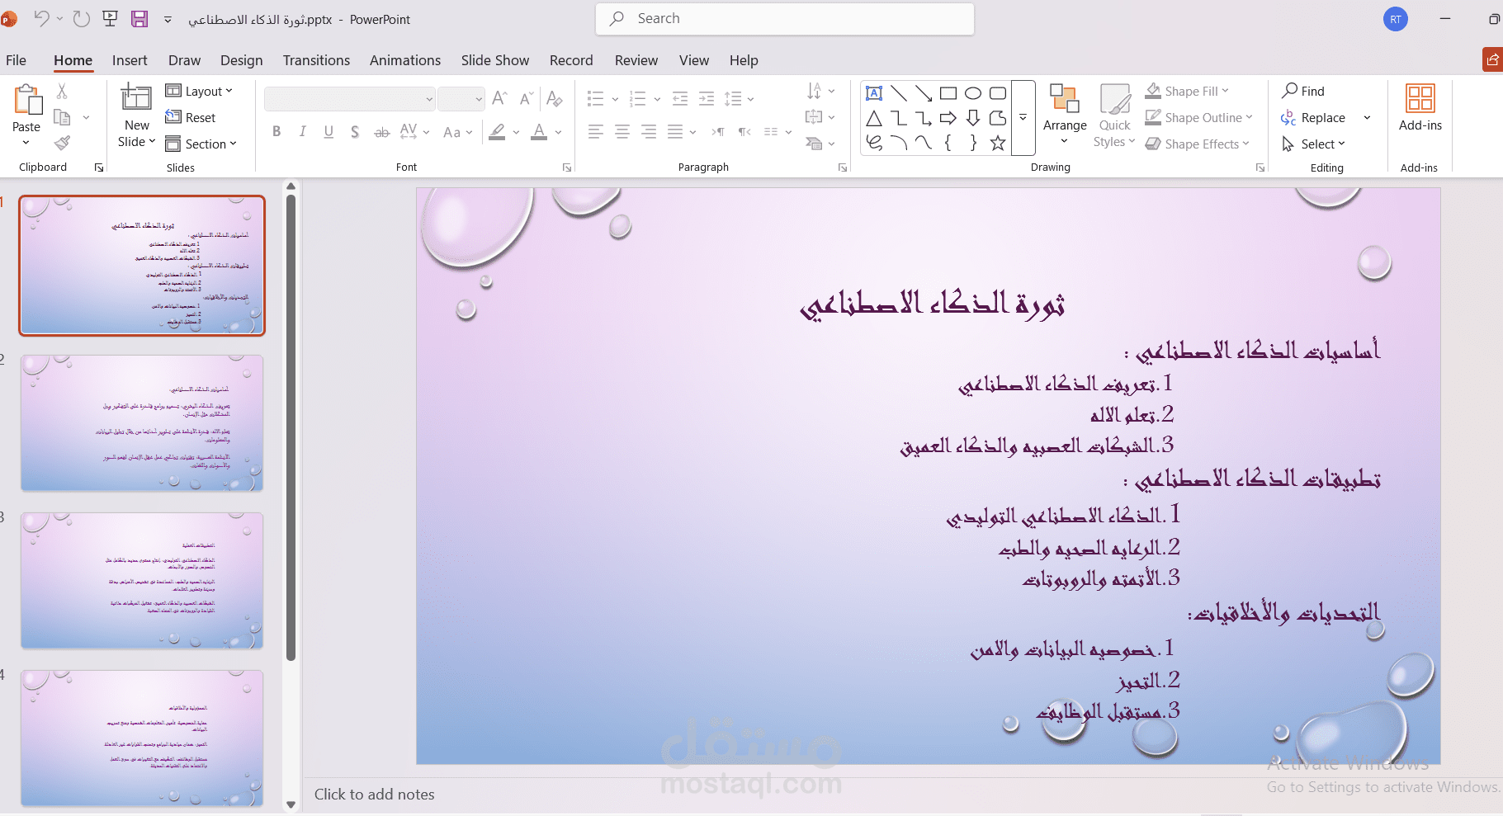The image size is (1503, 816).
Task: Toggle text Shadow
Action: click(355, 132)
